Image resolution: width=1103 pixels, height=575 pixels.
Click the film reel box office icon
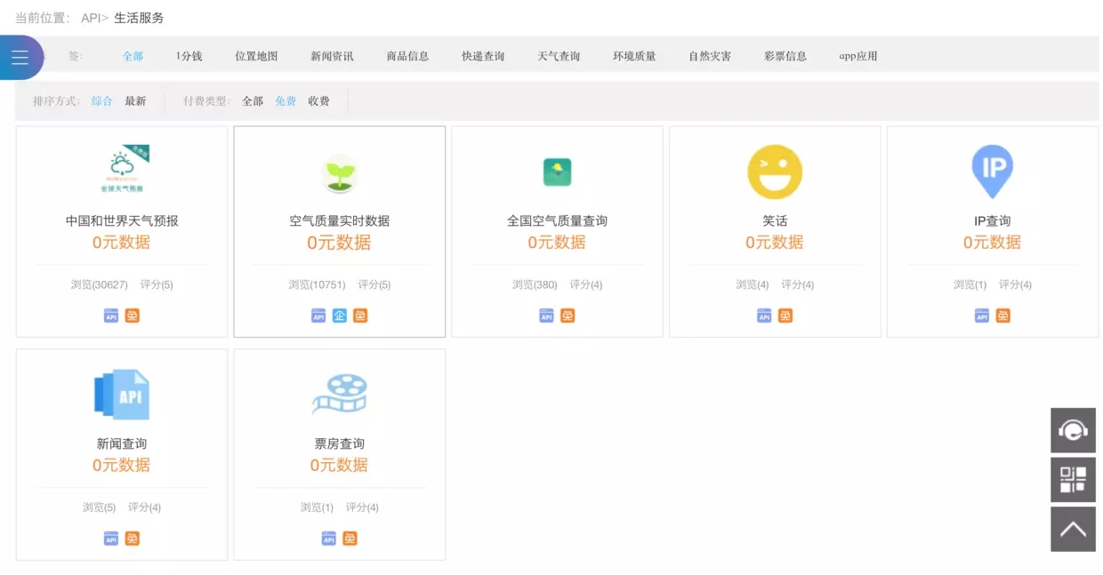click(339, 395)
